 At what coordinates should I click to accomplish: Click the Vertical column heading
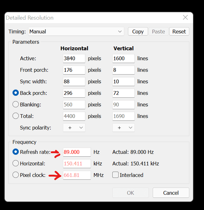tap(124, 48)
